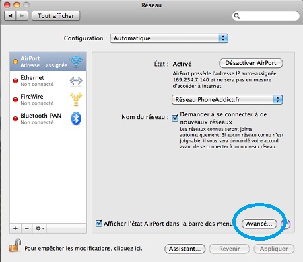Click the yellow AirPort status dot
This screenshot has width=303, height=262.
coord(15,62)
